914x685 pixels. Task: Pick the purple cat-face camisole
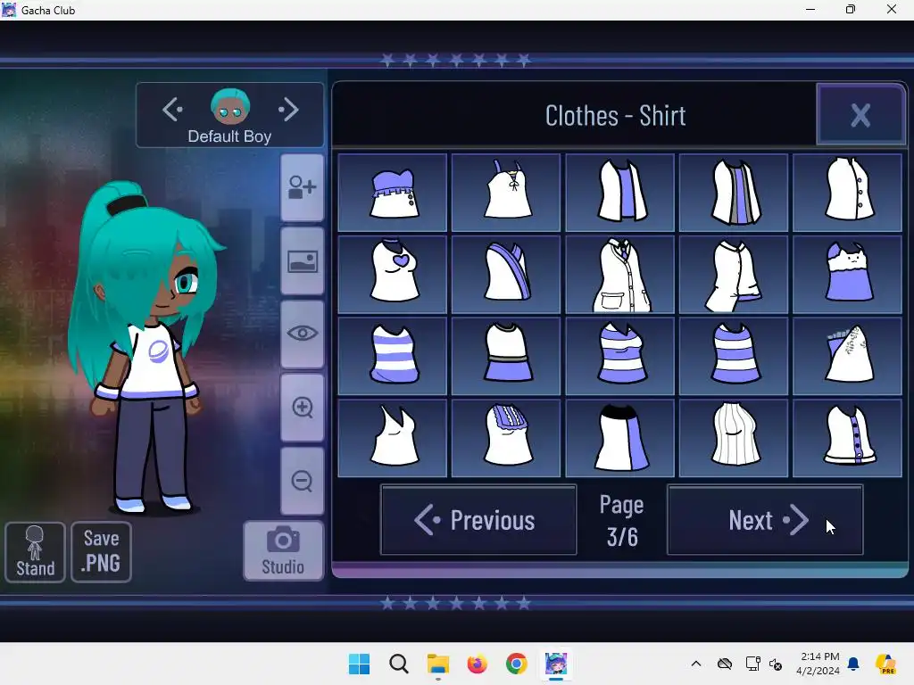[x=848, y=275]
